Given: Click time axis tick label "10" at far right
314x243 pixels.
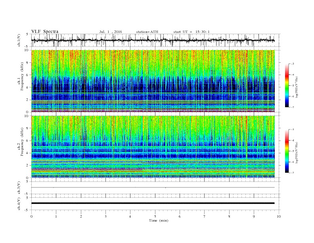Looking at the screenshot, I should point(279,216).
